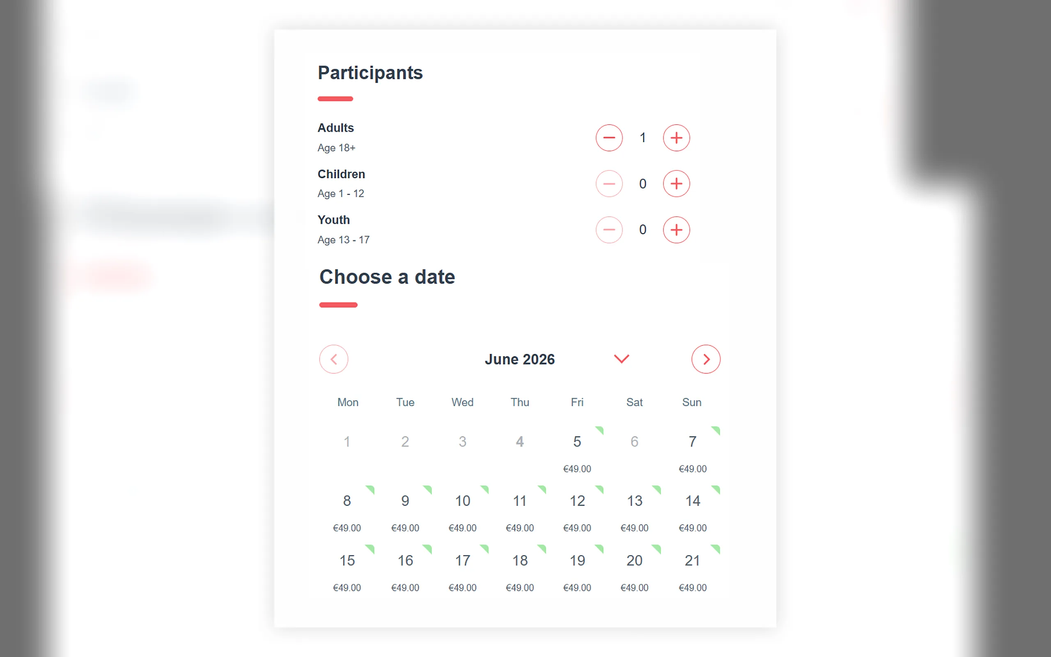Go to the next month
Image resolution: width=1051 pixels, height=657 pixels.
pyautogui.click(x=706, y=359)
